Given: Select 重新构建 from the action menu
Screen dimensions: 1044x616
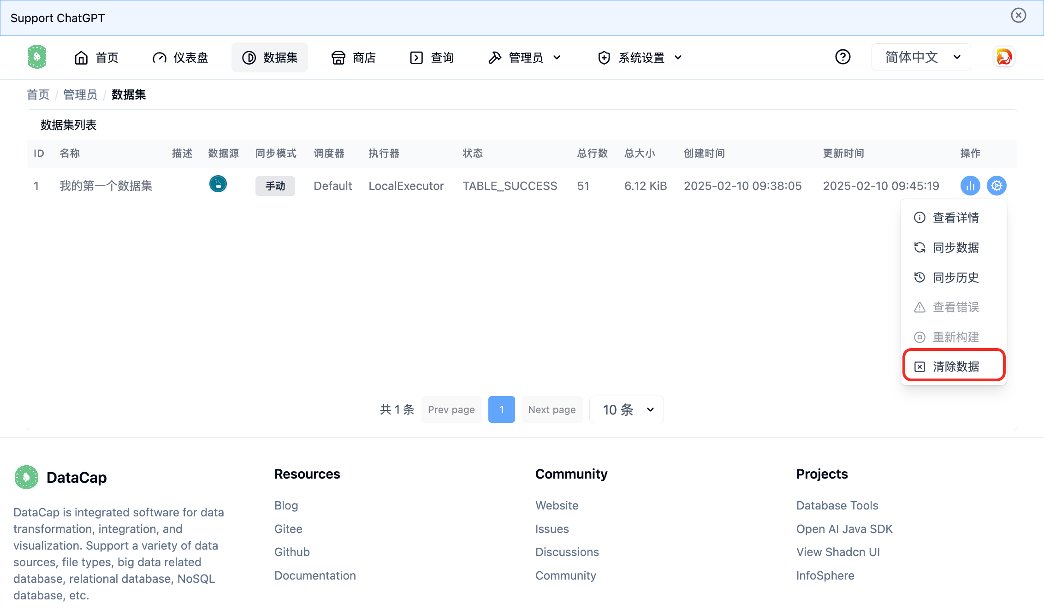Looking at the screenshot, I should (x=954, y=337).
